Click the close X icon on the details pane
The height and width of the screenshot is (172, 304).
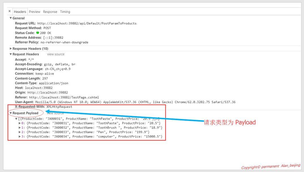tap(10, 11)
